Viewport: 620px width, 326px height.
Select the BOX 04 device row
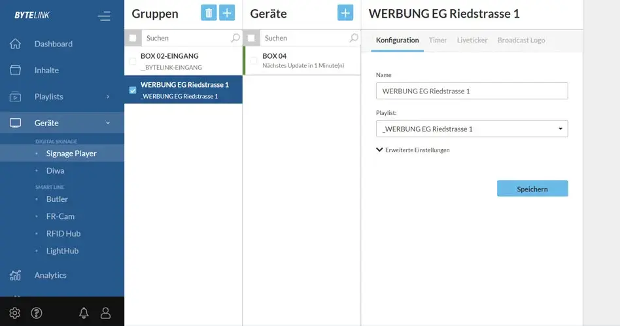[303, 61]
